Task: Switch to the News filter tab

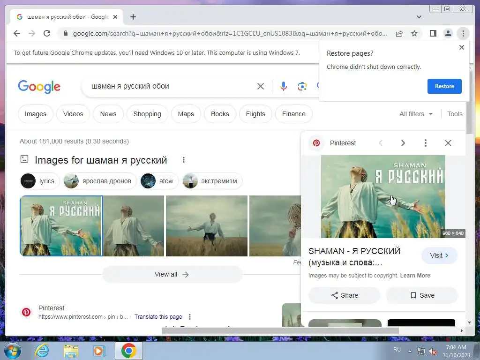Action: (x=108, y=114)
